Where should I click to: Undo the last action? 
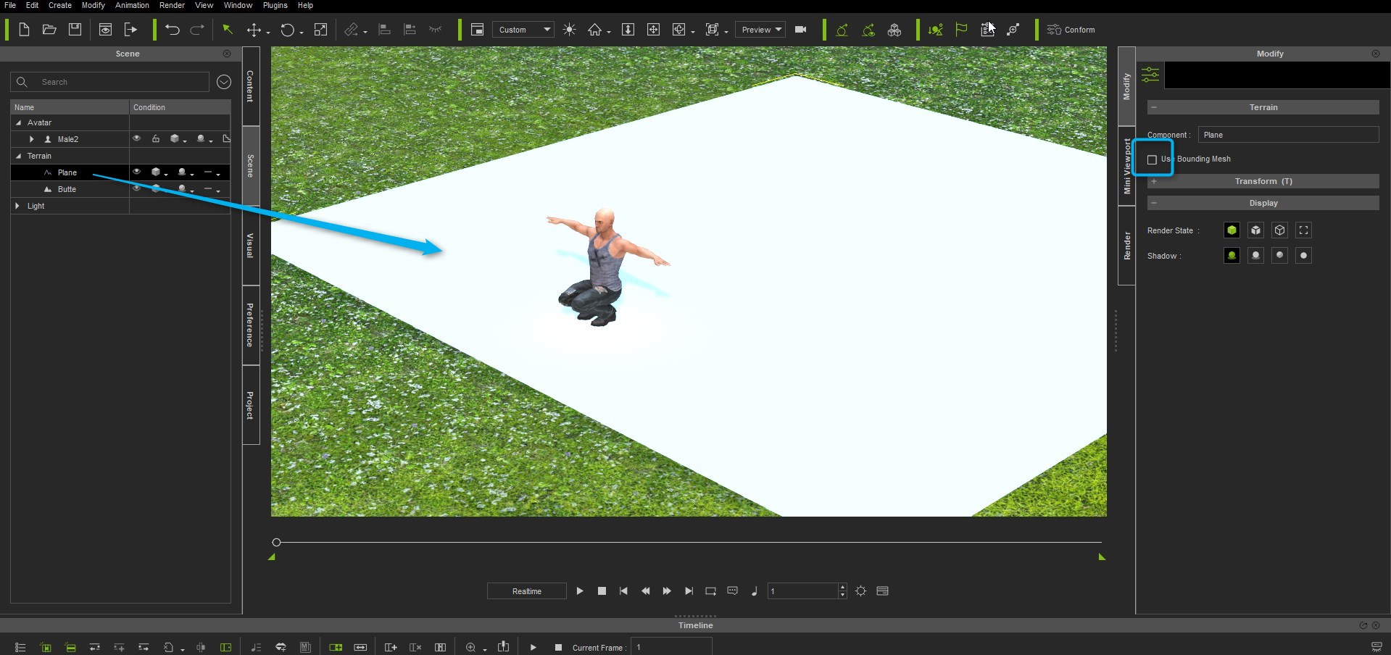[x=172, y=30]
